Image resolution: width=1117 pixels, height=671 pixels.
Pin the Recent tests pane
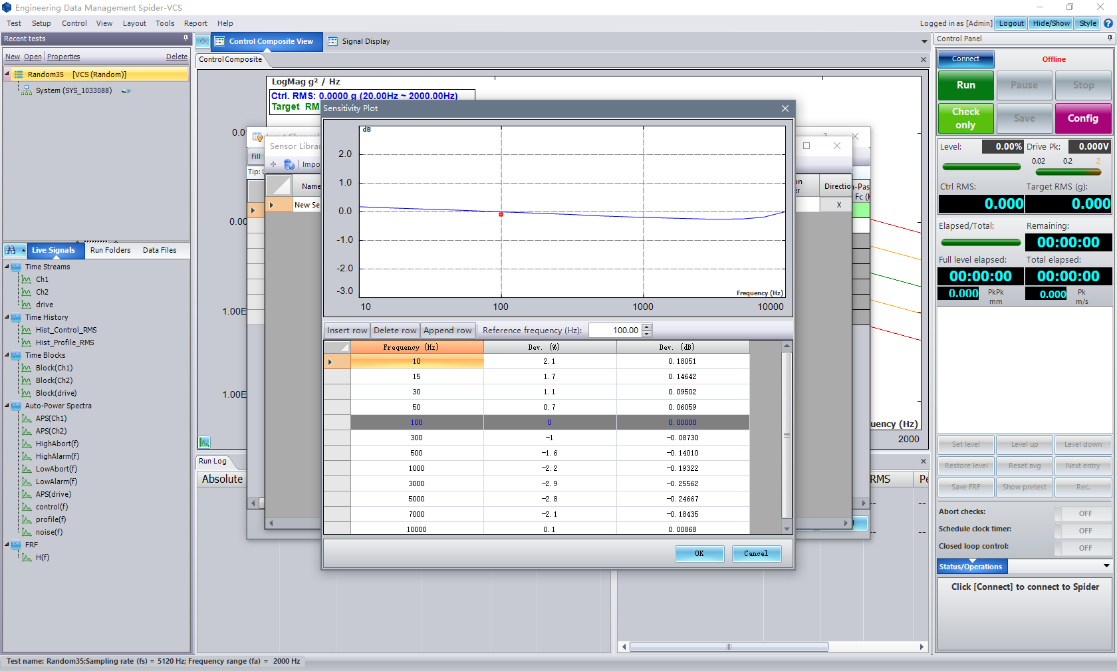click(186, 39)
